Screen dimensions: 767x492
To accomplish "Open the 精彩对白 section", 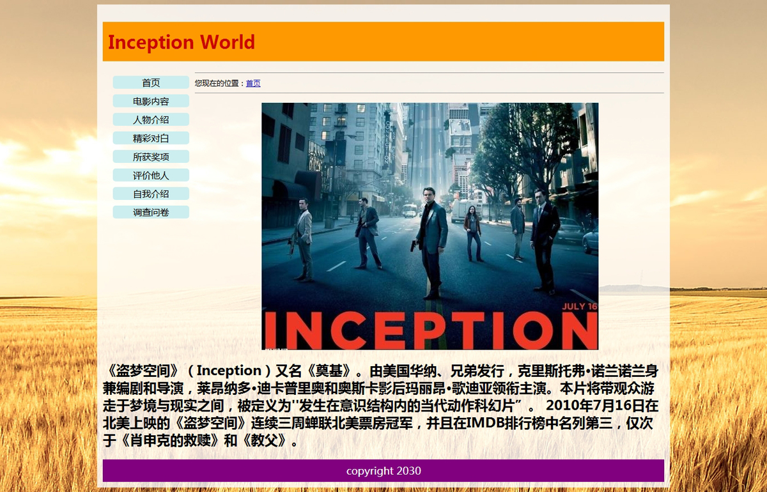I will click(x=151, y=138).
